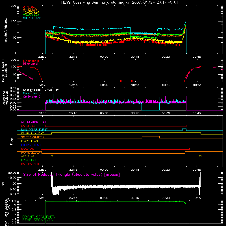Click the PARTICLE RATES axis title

pos(3,71)
